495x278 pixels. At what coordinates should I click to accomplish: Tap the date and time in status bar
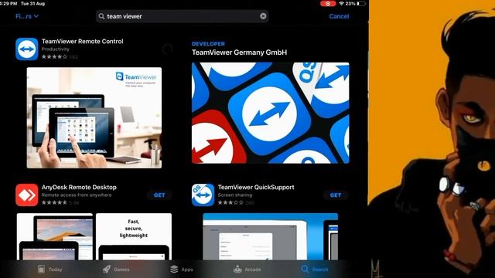click(22, 3)
